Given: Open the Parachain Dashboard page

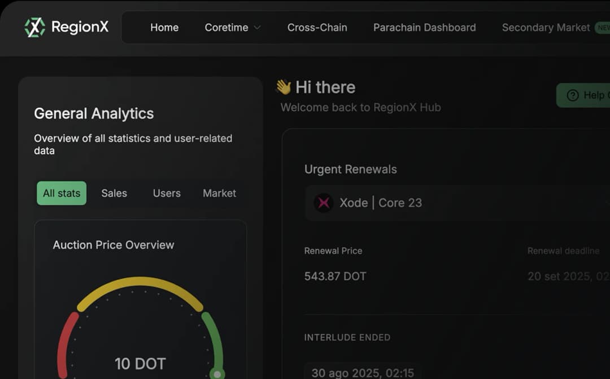Looking at the screenshot, I should coord(424,28).
